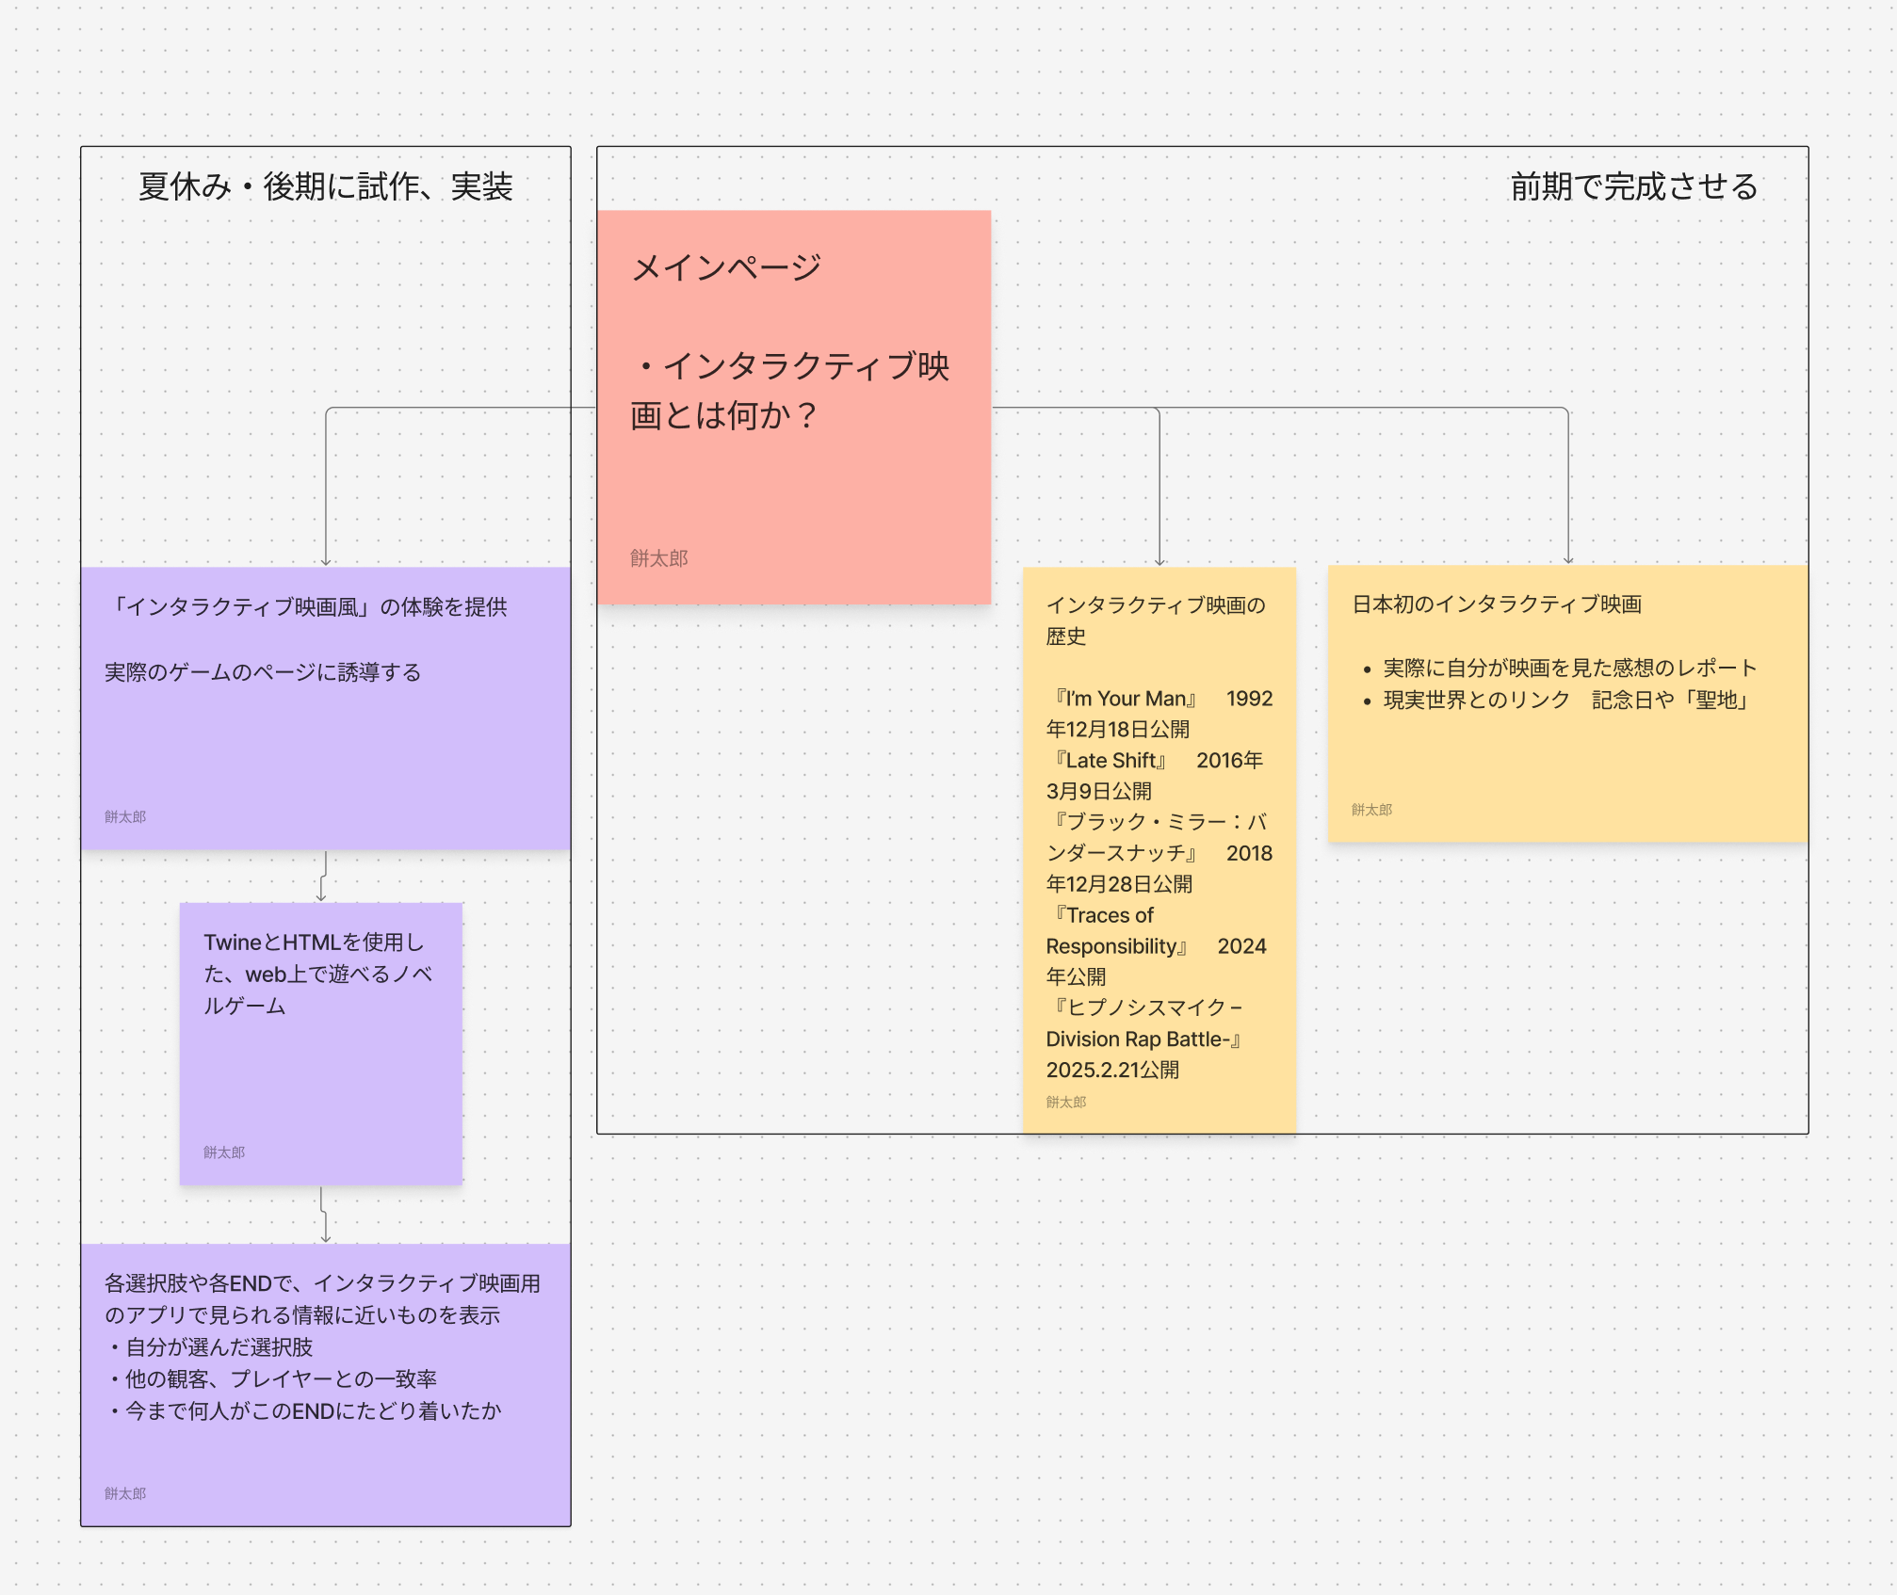This screenshot has width=1897, height=1595.
Task: Click the 夏休み・後期に試作、実装 section title
Action: [x=325, y=186]
